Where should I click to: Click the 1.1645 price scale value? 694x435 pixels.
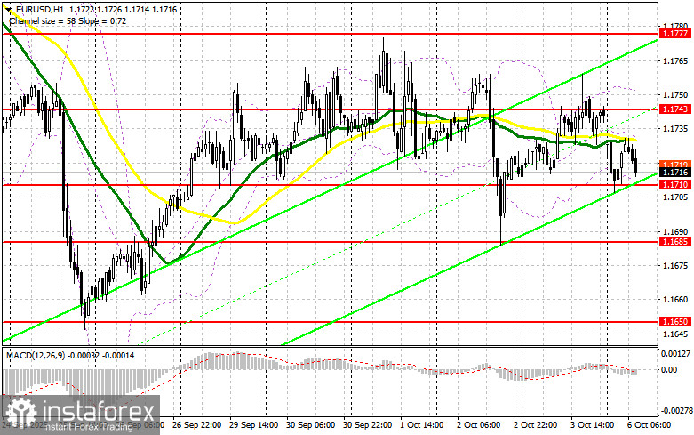pos(675,334)
